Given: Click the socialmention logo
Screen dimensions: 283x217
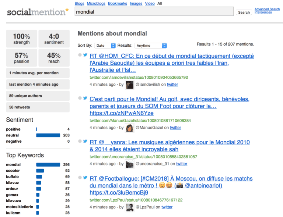Looking at the screenshot, I should [x=38, y=12].
